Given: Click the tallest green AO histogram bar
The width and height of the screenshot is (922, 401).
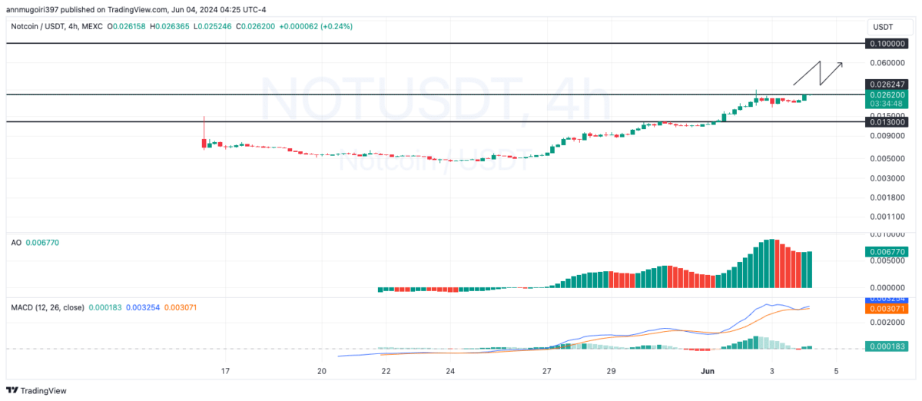Looking at the screenshot, I should click(772, 263).
